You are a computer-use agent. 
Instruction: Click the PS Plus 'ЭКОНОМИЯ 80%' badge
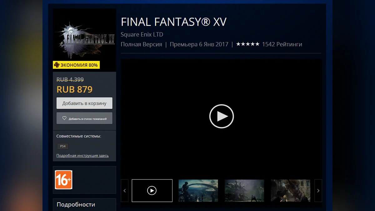coord(76,65)
